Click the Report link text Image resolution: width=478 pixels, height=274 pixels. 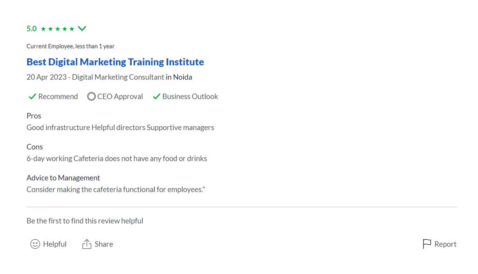(445, 244)
